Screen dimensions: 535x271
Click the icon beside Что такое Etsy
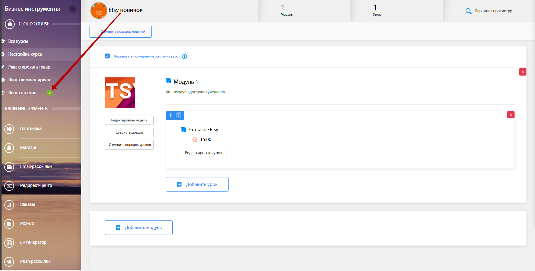(183, 130)
